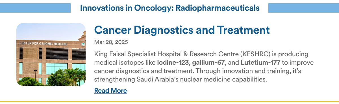Click the round emblem on the building
The image size is (339, 104).
(x=83, y=44)
